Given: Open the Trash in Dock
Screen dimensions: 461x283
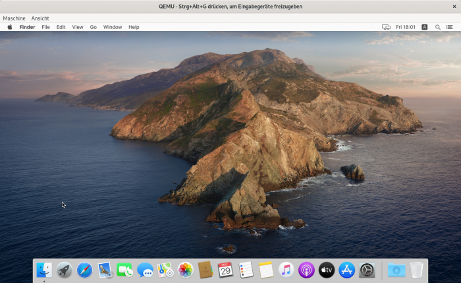Looking at the screenshot, I should click(x=417, y=270).
